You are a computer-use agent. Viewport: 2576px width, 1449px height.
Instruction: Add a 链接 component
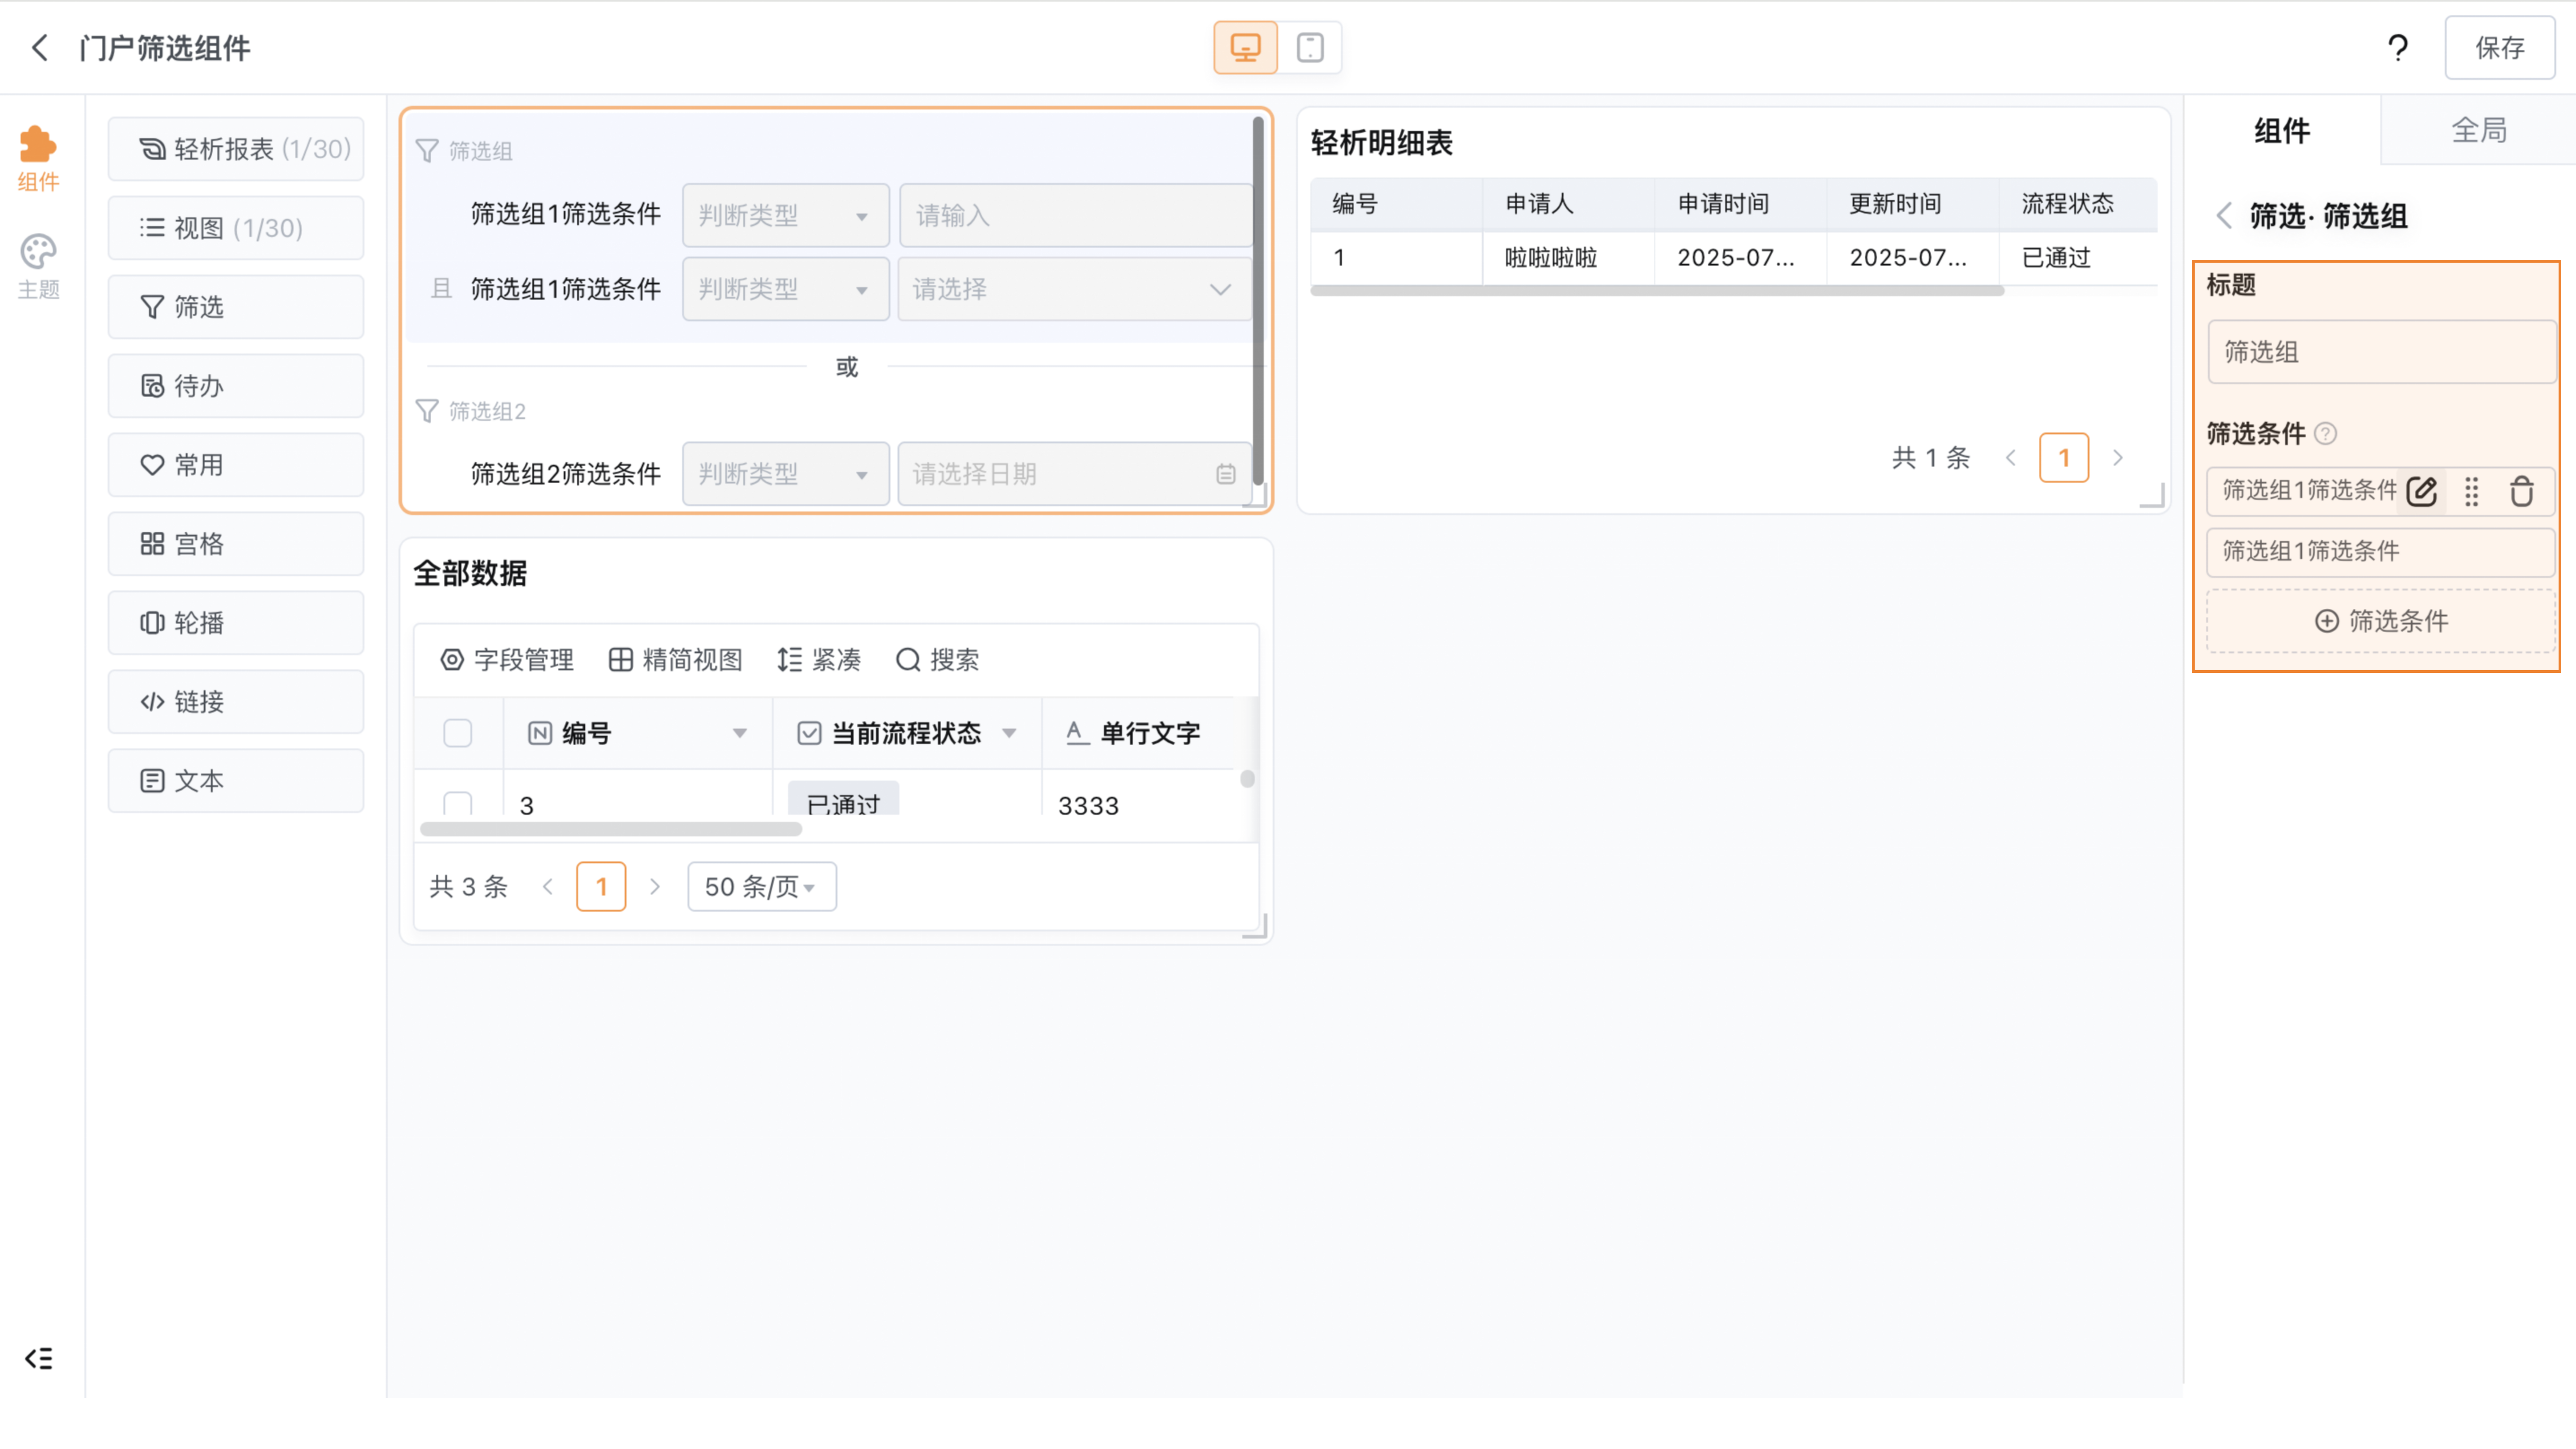tap(236, 702)
